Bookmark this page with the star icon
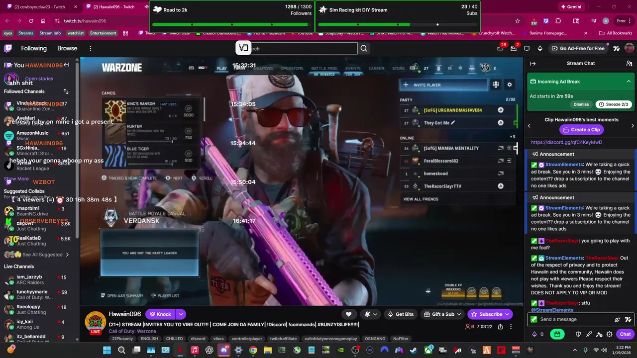The width and height of the screenshot is (637, 358). click(x=518, y=21)
